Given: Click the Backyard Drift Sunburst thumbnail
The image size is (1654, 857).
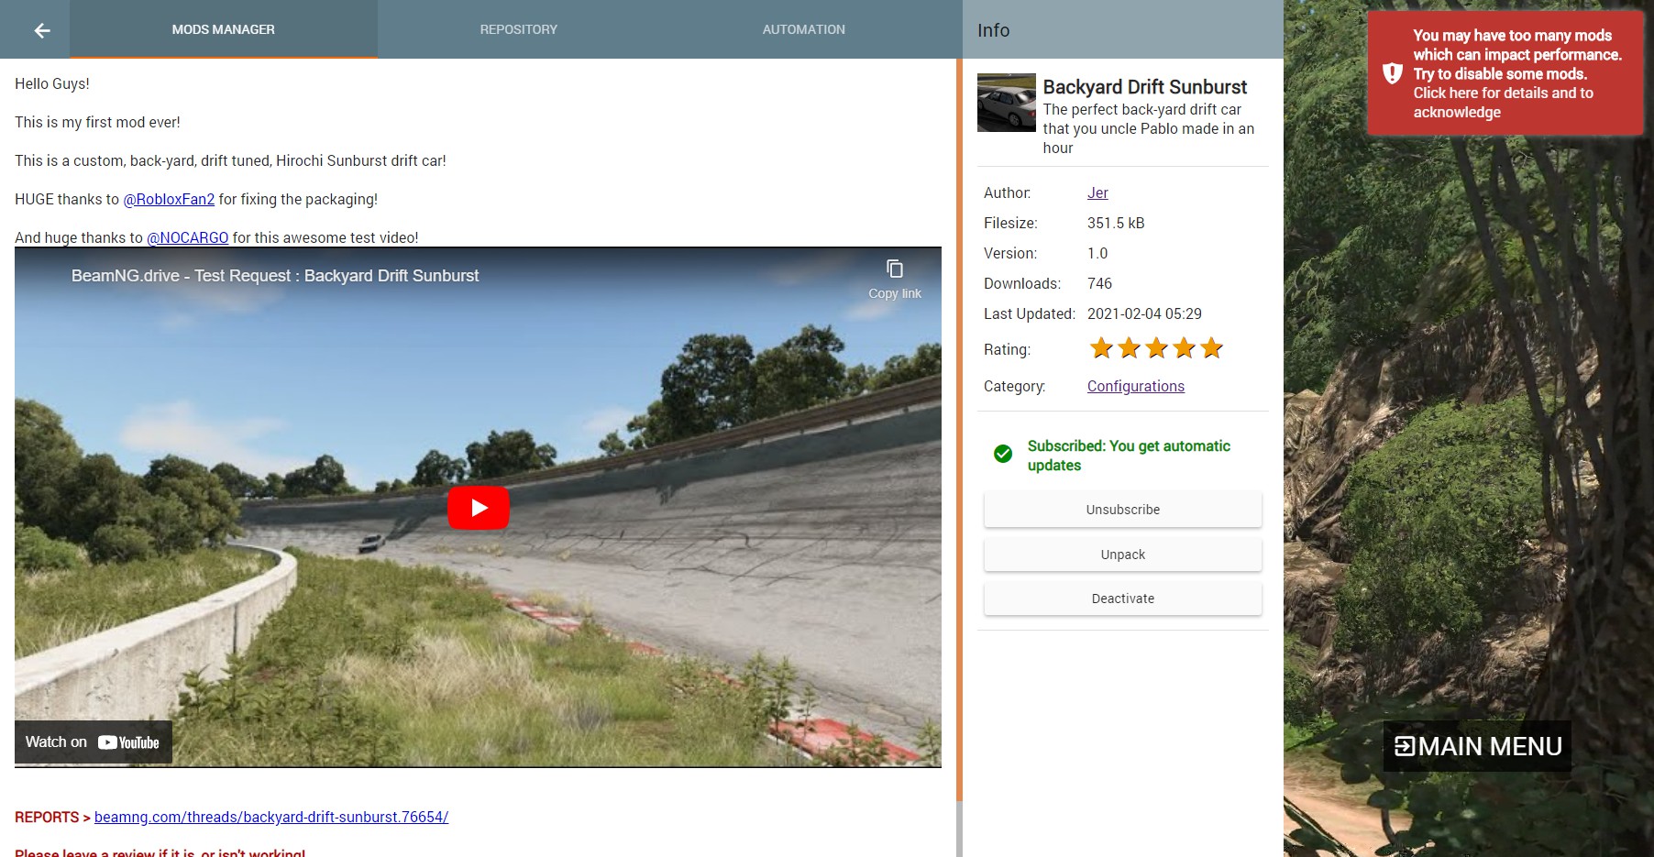Looking at the screenshot, I should pos(1006,103).
